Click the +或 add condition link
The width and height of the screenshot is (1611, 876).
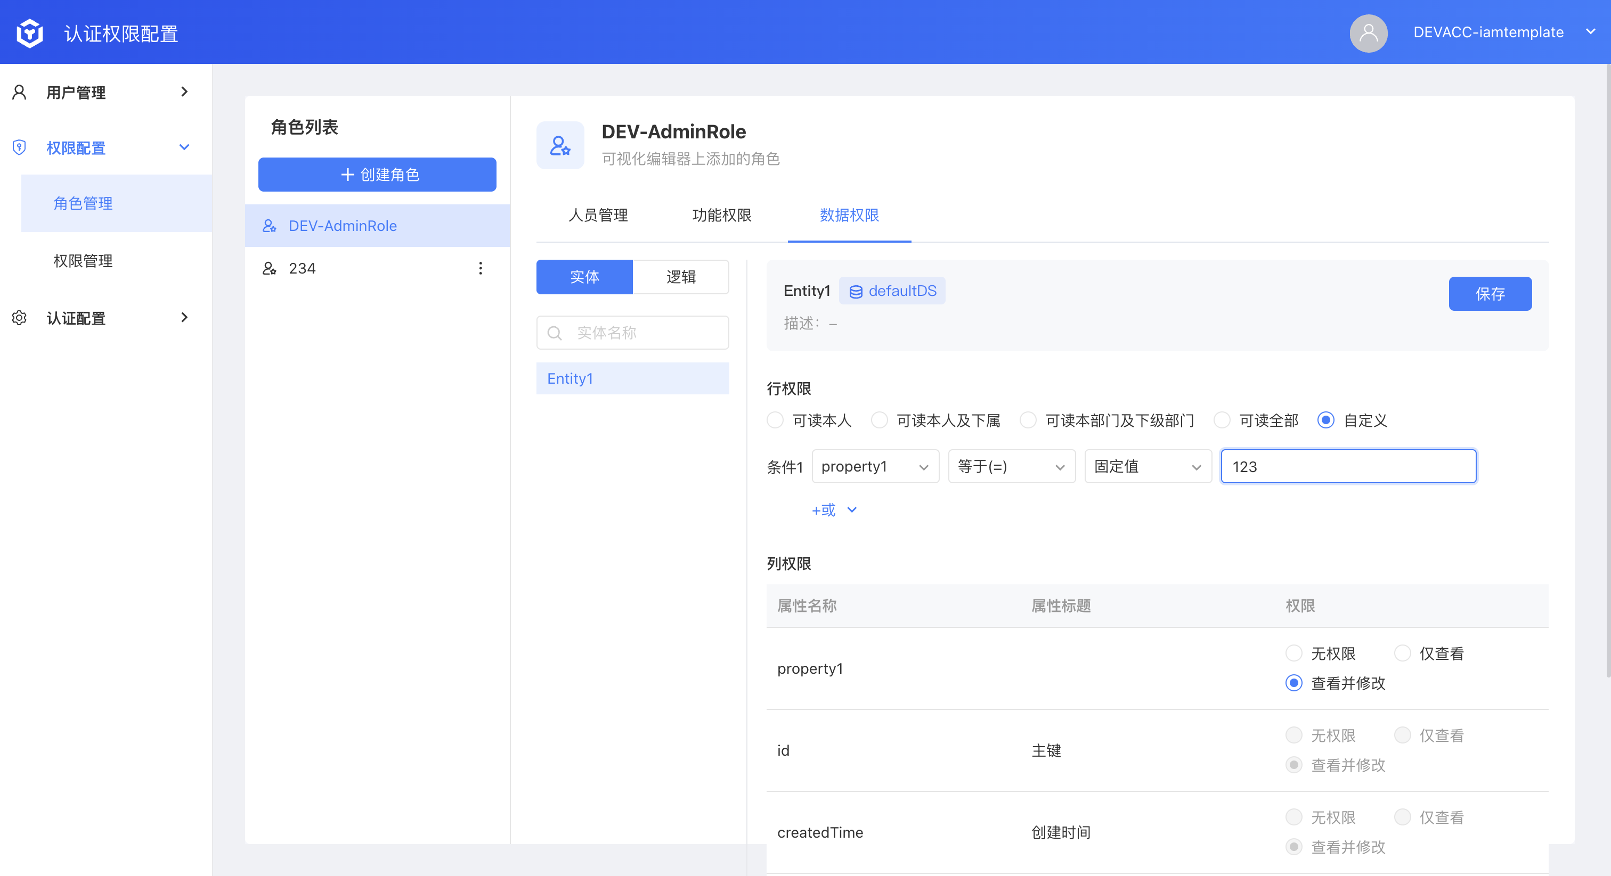pos(823,510)
